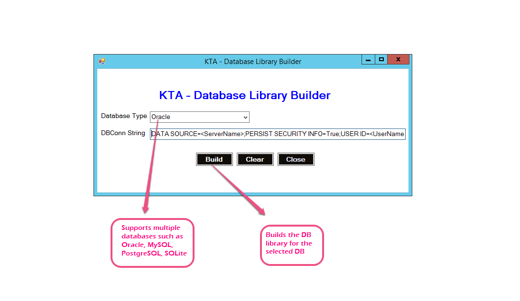Select the callout about supported multiple databases
Screen dimensions: 520x301
152,243
